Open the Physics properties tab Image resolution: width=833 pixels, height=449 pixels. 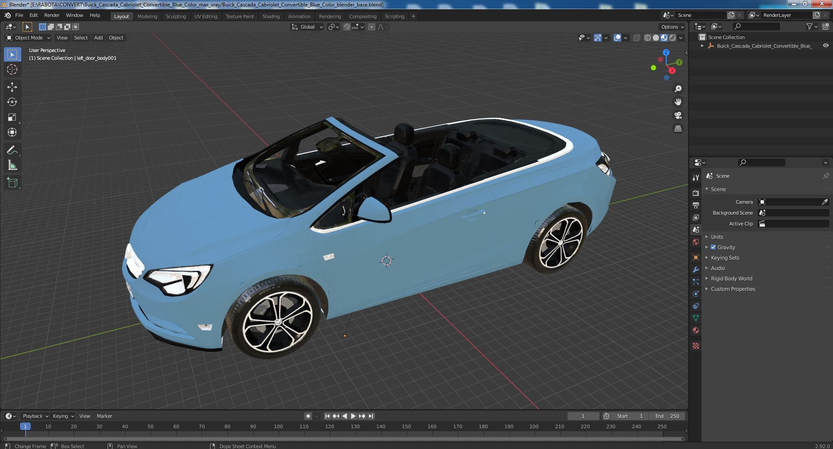click(696, 293)
